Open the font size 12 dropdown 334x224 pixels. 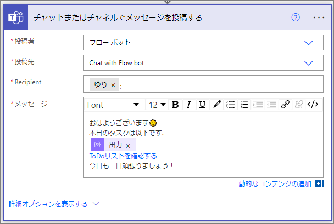click(157, 105)
